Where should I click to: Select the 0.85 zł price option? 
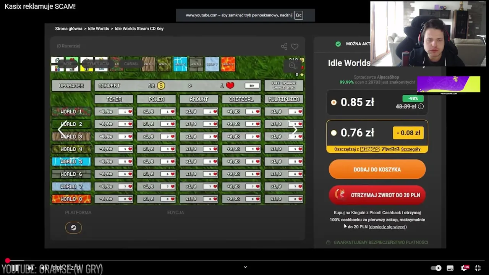pyautogui.click(x=334, y=102)
